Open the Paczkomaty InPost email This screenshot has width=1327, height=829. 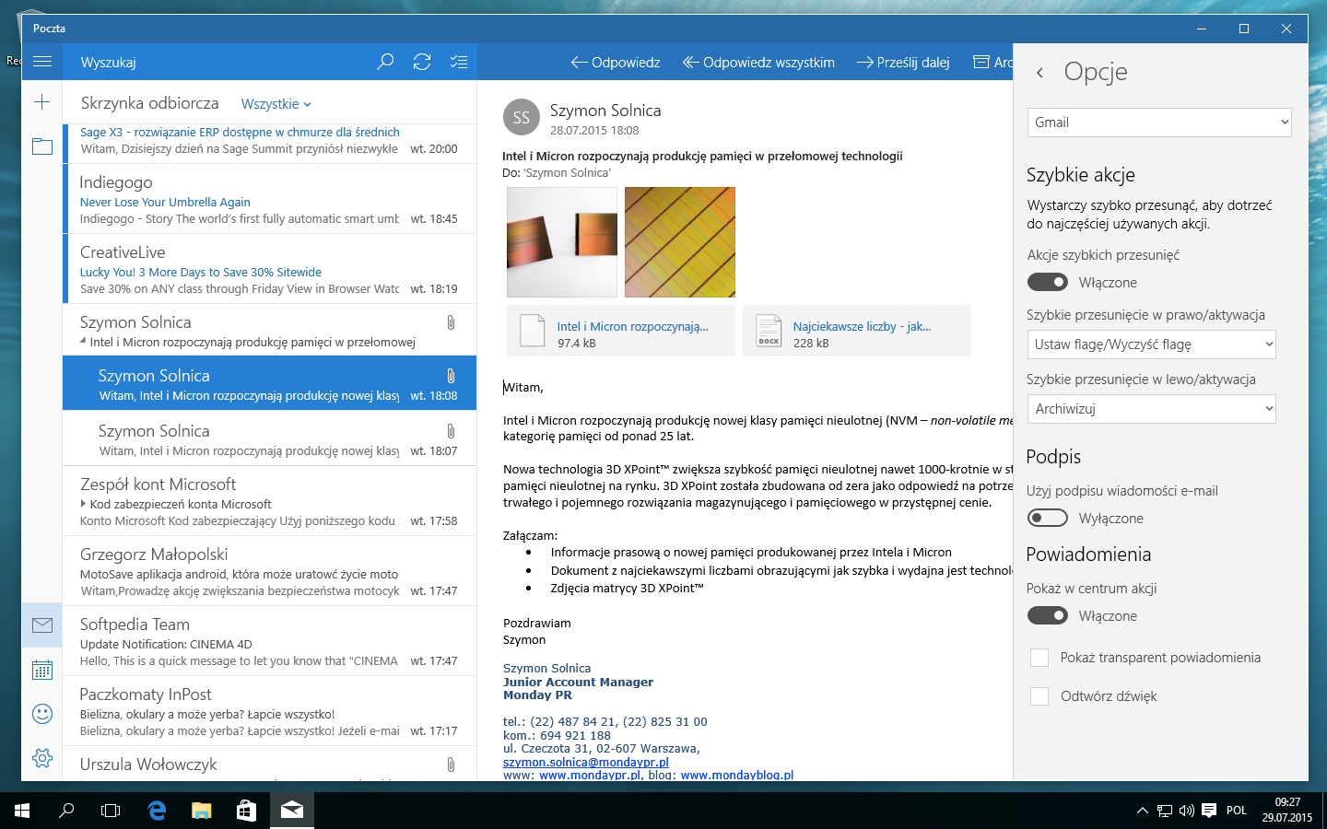pyautogui.click(x=270, y=711)
